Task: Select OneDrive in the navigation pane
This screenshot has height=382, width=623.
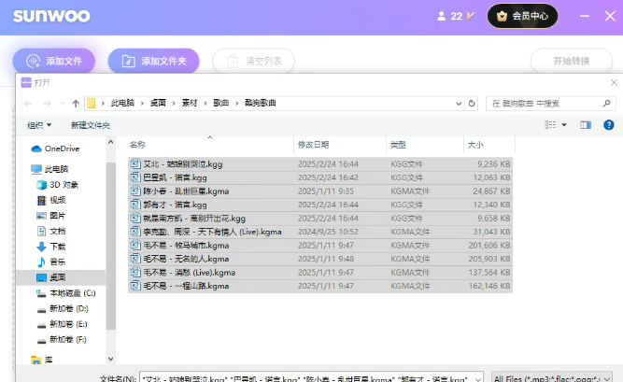Action: pos(62,149)
